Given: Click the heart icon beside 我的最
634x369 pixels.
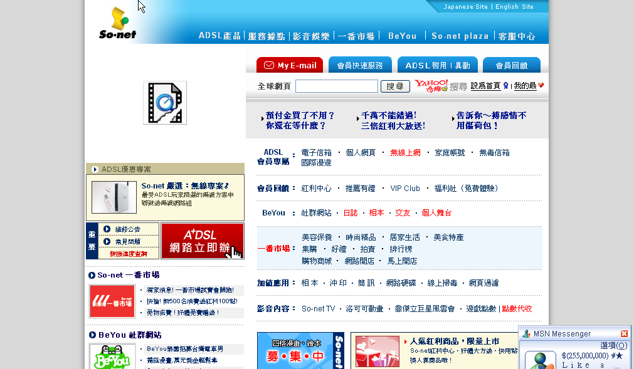Looking at the screenshot, I should pos(541,86).
